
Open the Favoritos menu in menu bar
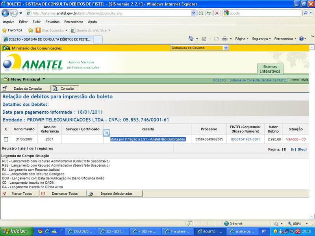52,22
